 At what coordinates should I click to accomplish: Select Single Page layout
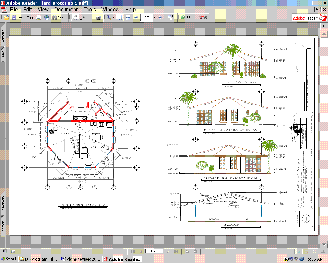(298, 251)
